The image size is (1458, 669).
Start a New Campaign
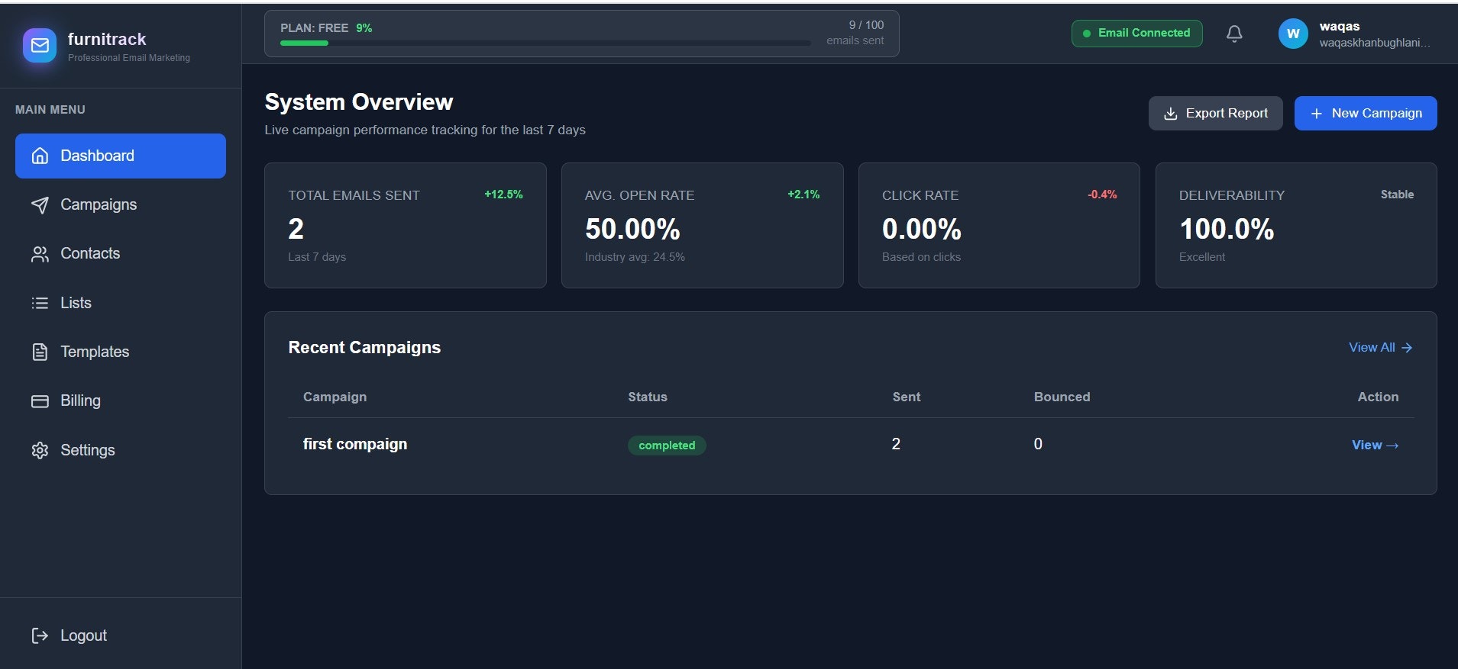click(1366, 114)
